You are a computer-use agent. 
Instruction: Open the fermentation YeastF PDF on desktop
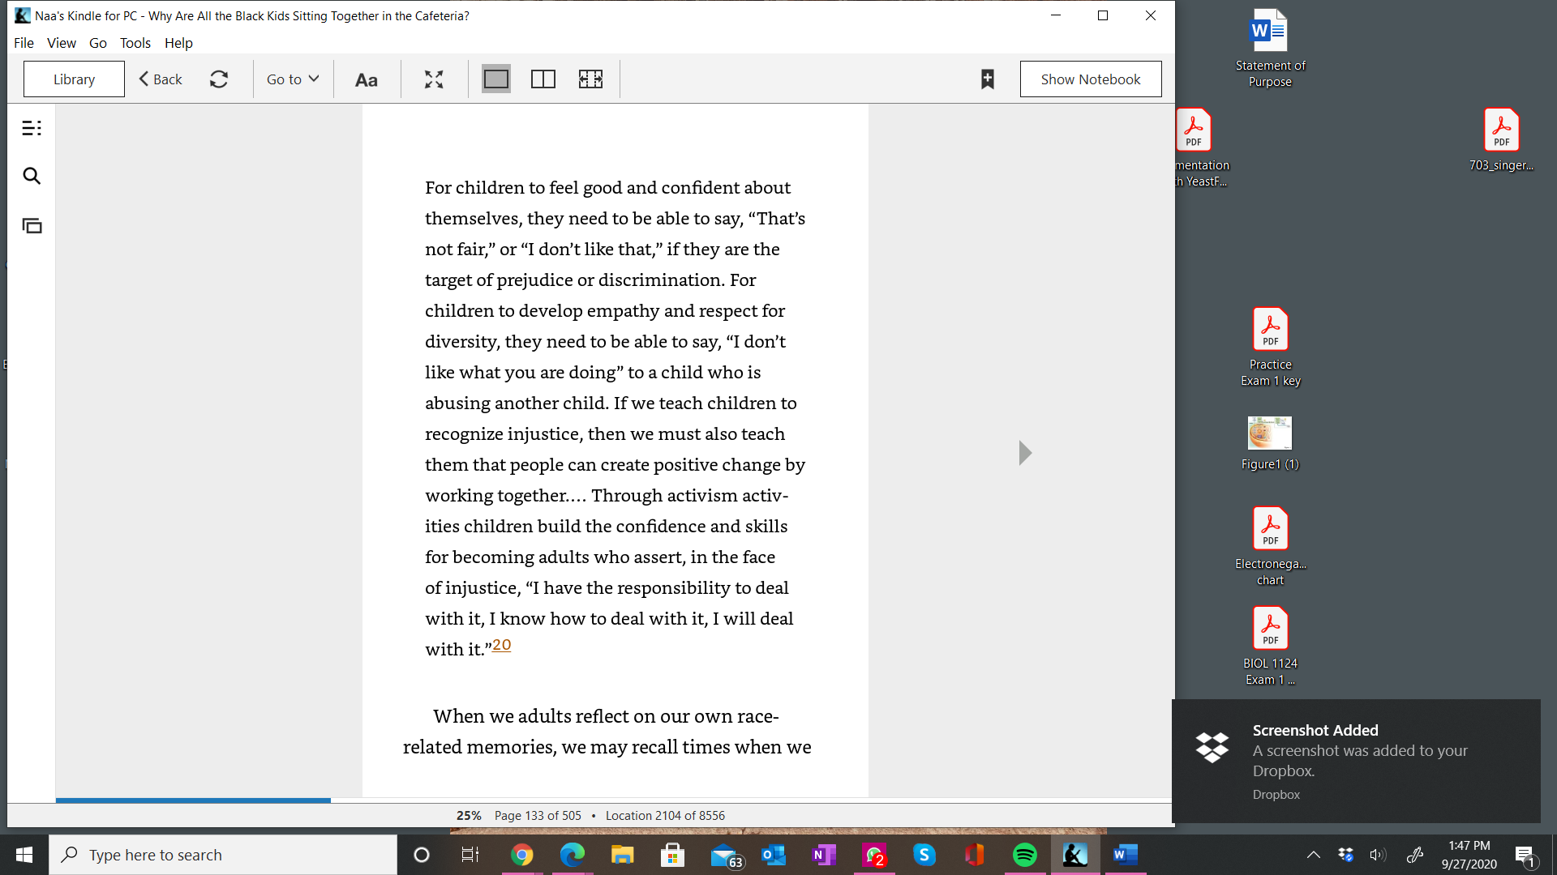(x=1200, y=148)
